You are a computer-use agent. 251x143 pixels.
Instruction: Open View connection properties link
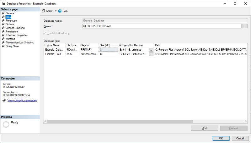point(22,101)
